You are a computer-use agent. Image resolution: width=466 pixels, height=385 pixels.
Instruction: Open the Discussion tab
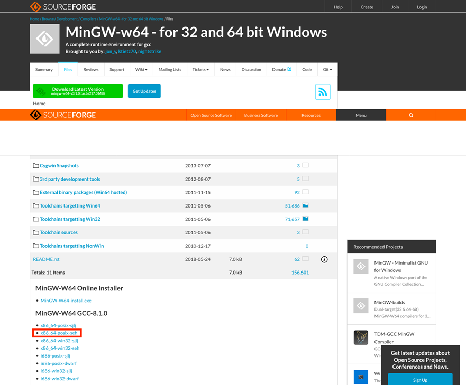pos(251,70)
